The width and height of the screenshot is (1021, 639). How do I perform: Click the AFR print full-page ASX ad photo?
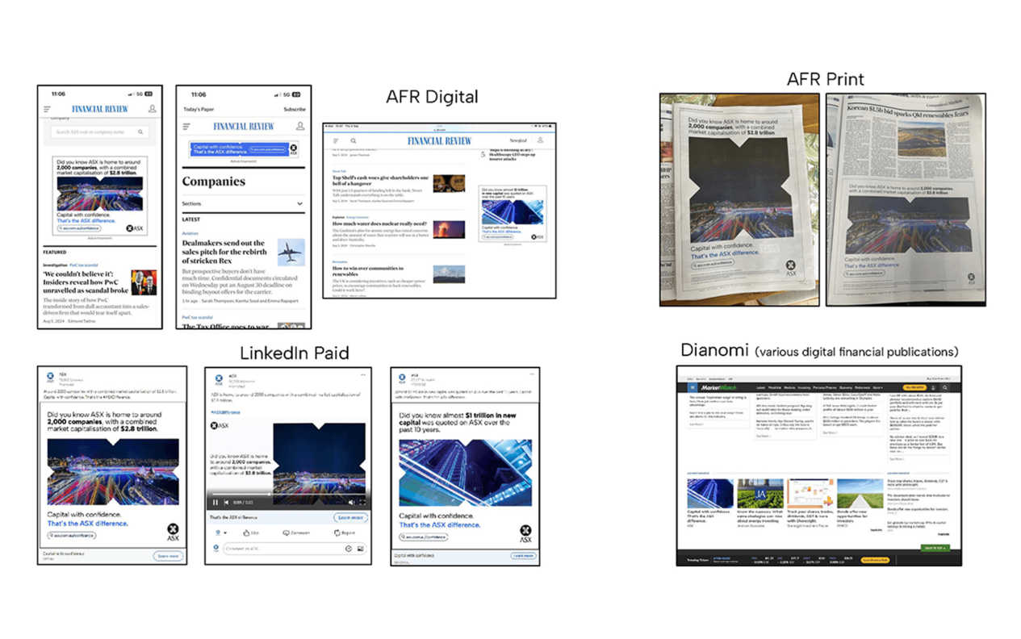click(x=739, y=200)
